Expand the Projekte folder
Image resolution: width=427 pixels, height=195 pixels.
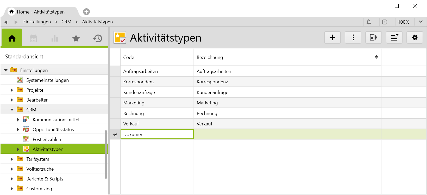click(x=12, y=90)
